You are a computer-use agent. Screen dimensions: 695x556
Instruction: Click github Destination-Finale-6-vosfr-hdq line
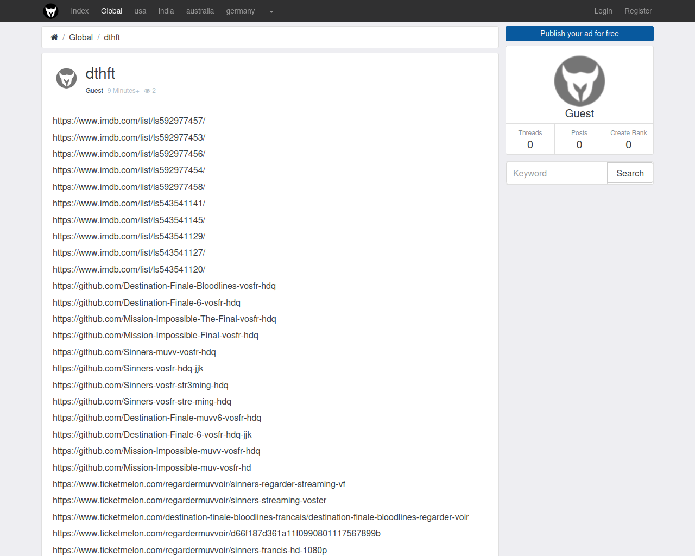147,302
